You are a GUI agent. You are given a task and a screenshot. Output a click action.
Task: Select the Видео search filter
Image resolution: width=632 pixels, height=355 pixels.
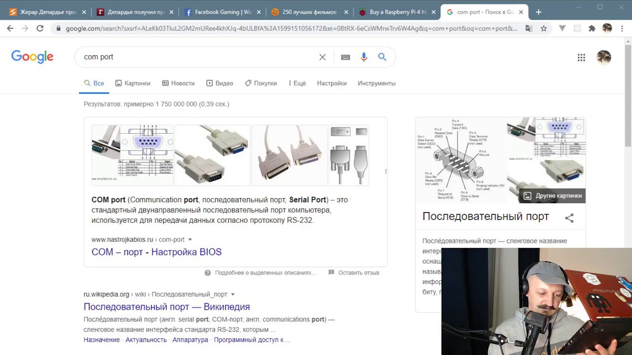(x=219, y=83)
